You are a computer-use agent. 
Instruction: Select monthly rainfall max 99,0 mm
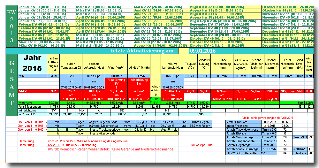(272, 91)
